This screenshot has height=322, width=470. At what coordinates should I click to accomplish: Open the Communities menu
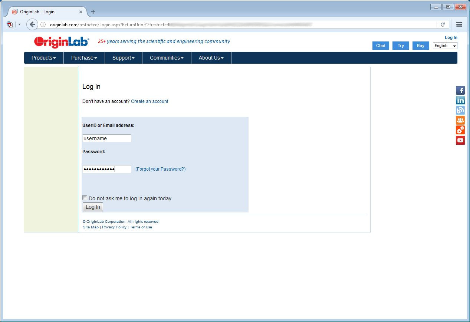pos(166,58)
